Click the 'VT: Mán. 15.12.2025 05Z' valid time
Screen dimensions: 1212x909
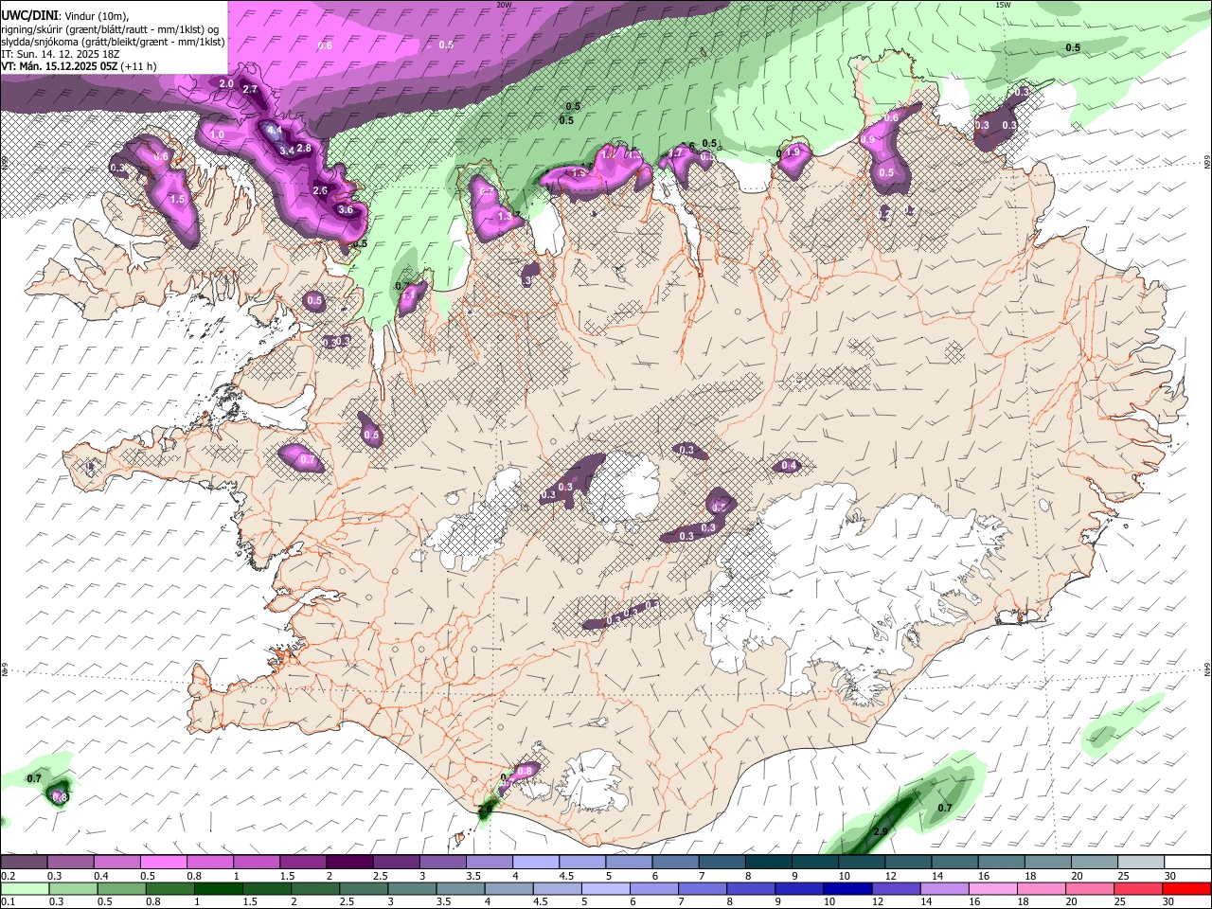tap(59, 66)
